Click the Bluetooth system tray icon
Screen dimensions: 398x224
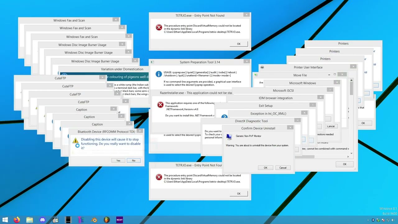(x=373, y=220)
